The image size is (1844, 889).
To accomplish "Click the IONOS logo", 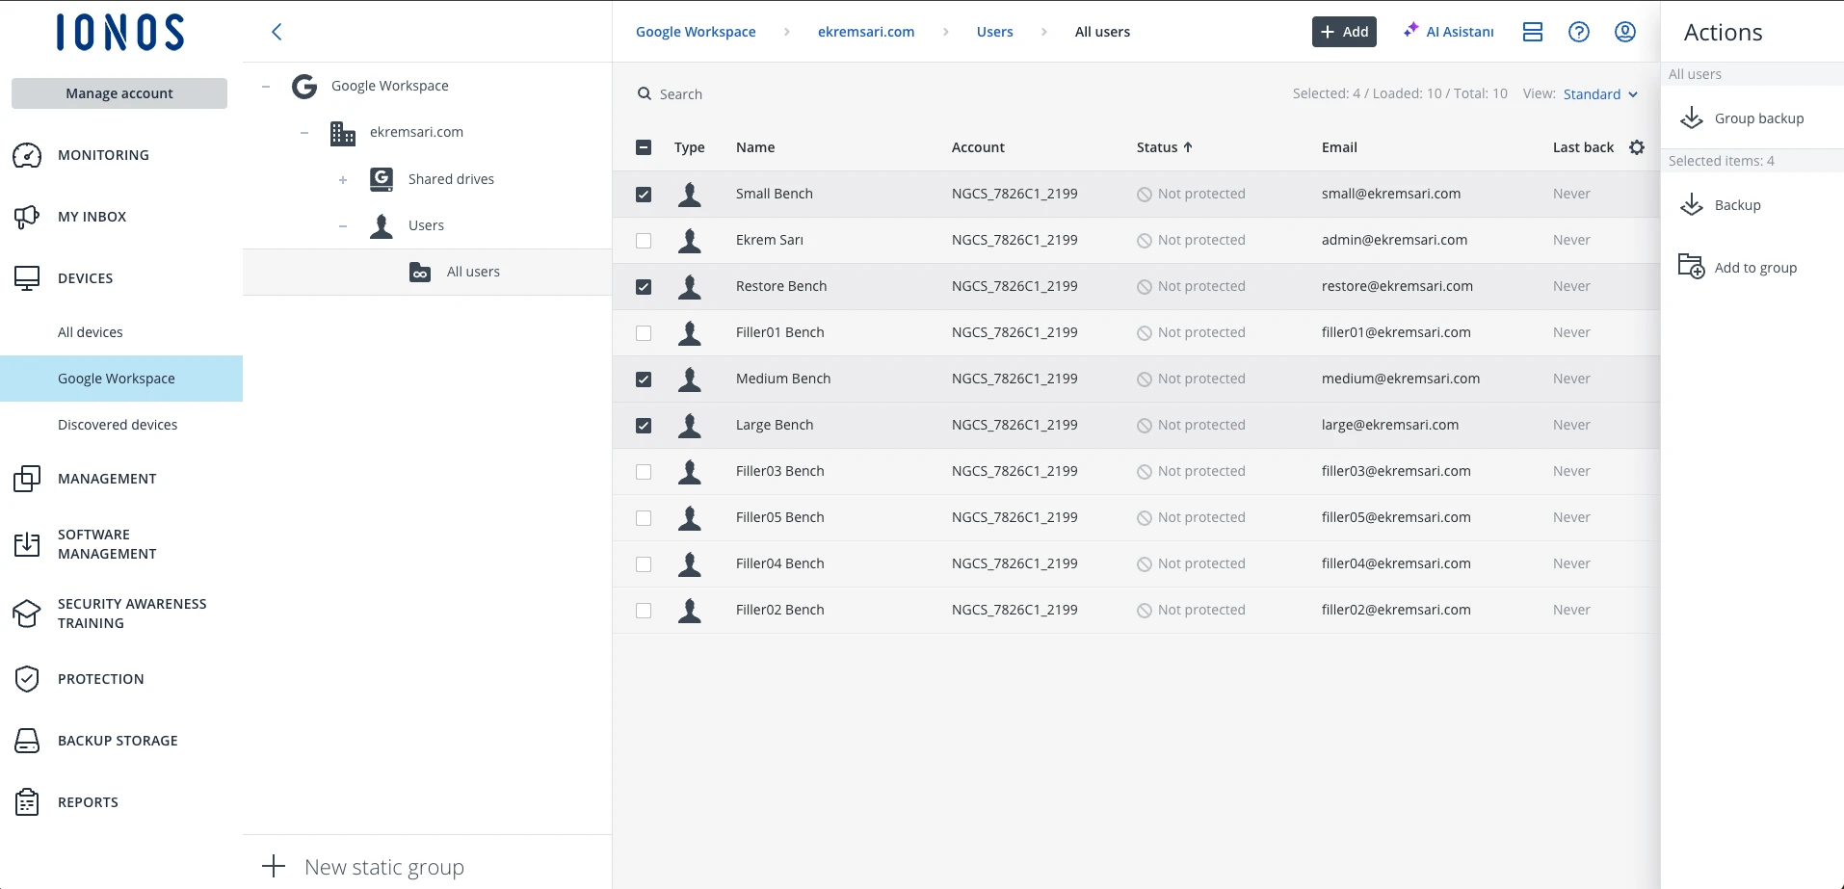I will (119, 32).
